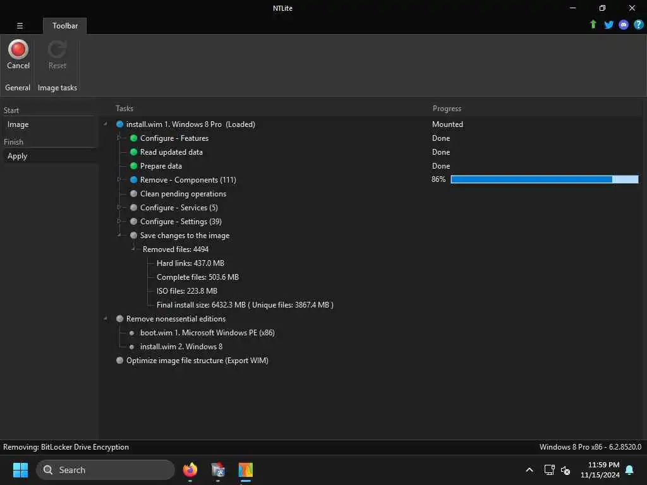Open the Twitter link icon
Viewport: 647px width, 485px height.
[x=608, y=25]
